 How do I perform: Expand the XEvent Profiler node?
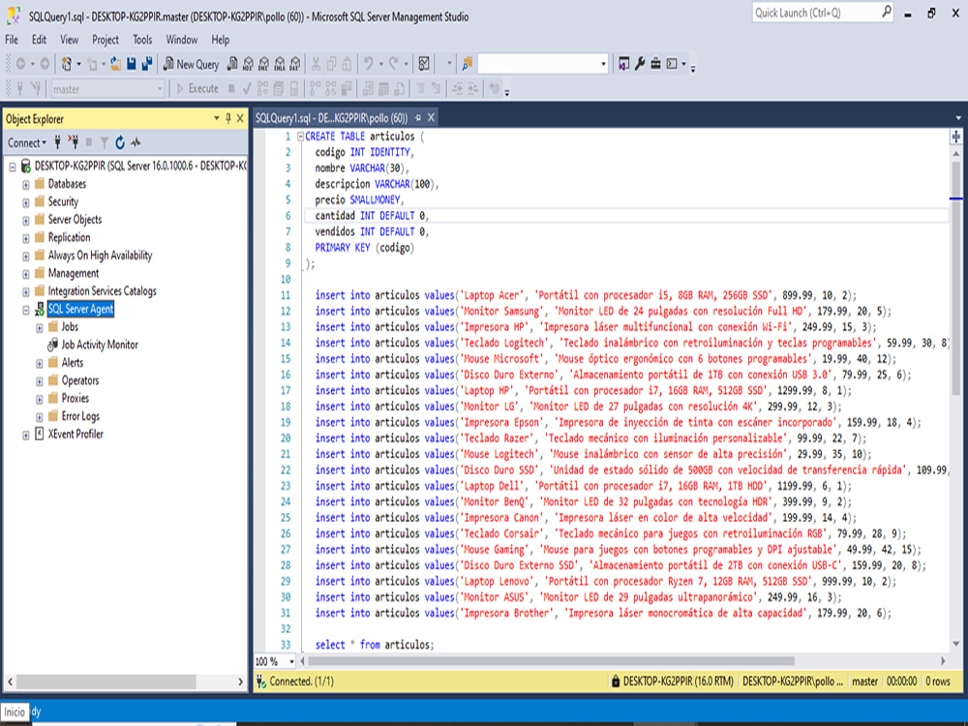click(x=26, y=436)
